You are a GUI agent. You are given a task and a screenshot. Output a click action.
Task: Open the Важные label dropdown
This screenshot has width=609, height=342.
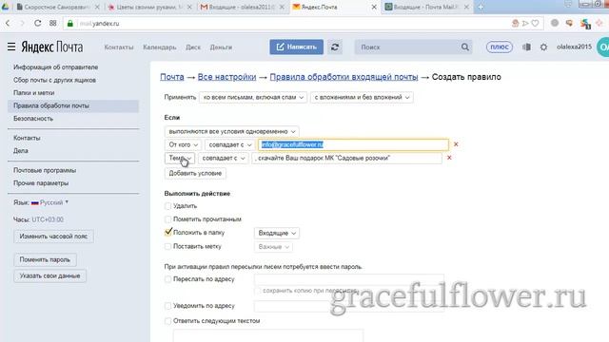pyautogui.click(x=273, y=247)
